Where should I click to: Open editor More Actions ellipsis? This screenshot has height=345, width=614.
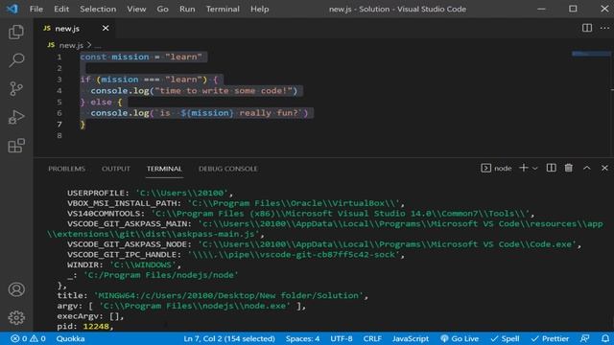(604, 28)
